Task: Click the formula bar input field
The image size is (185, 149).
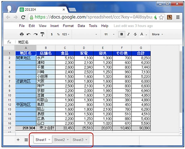Action: (x=92, y=42)
